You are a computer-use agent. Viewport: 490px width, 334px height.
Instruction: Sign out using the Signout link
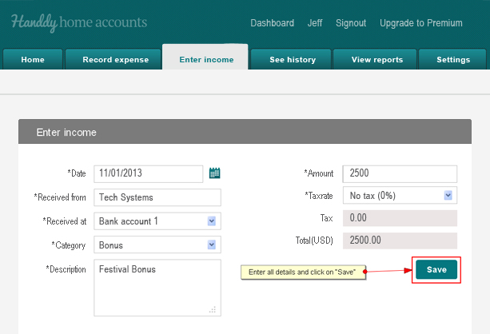pyautogui.click(x=351, y=23)
